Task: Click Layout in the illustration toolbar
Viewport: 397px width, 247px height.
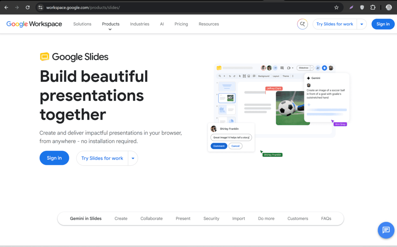Action: pyautogui.click(x=276, y=76)
